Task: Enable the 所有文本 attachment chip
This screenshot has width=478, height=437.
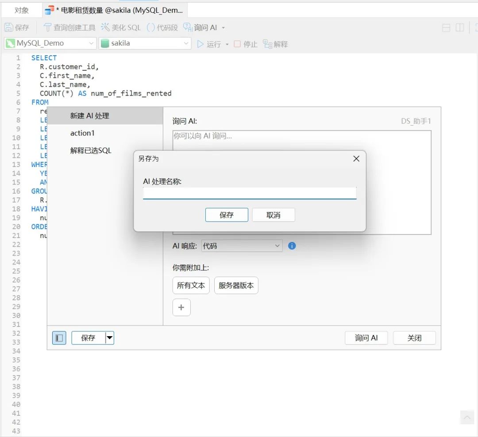Action: 191,285
